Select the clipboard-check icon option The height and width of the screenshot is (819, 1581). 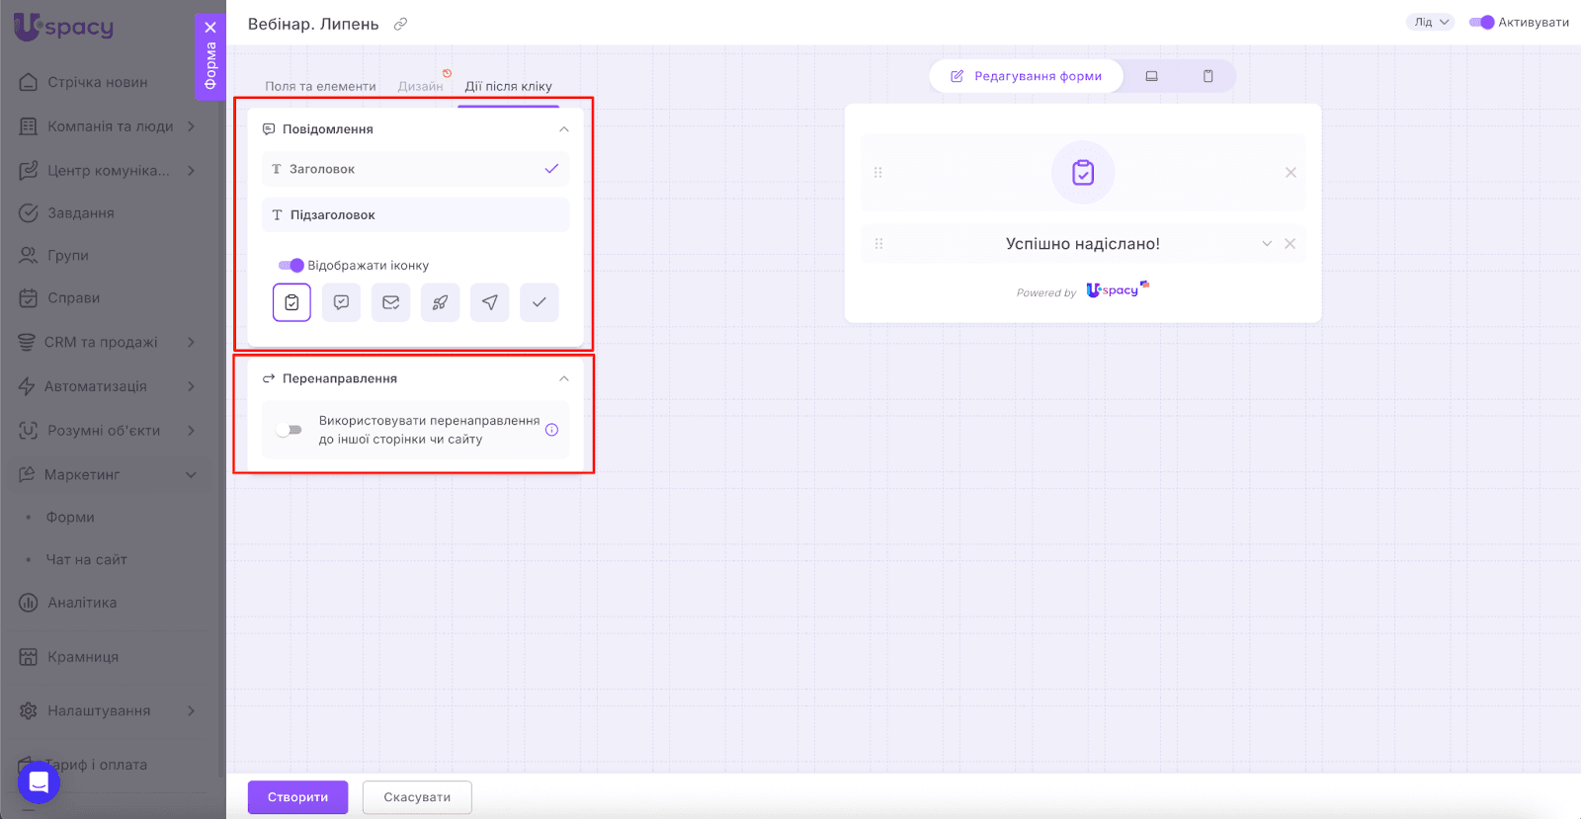coord(291,302)
